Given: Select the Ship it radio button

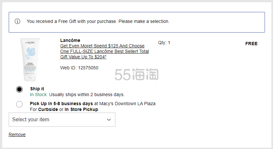Looking at the screenshot, I should pos(19,89).
